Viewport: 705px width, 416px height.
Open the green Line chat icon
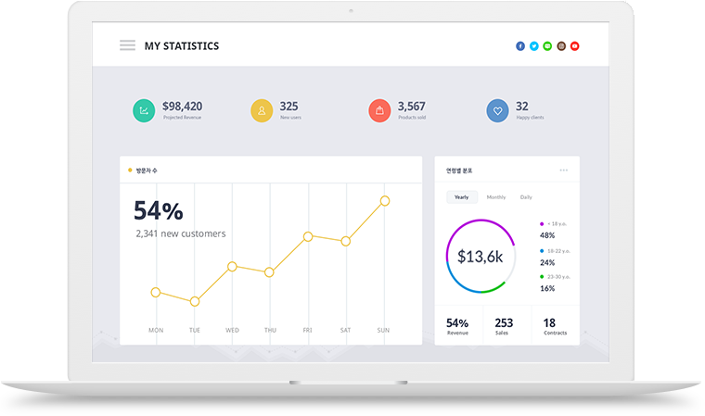547,45
